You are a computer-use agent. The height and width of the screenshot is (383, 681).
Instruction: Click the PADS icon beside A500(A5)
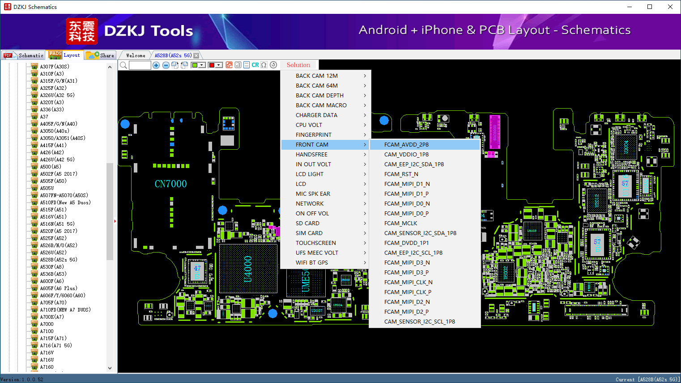pyautogui.click(x=34, y=167)
